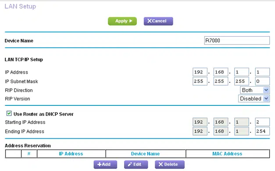
Task: Click the 0 field of Subnet Mask
Action: coord(262,81)
